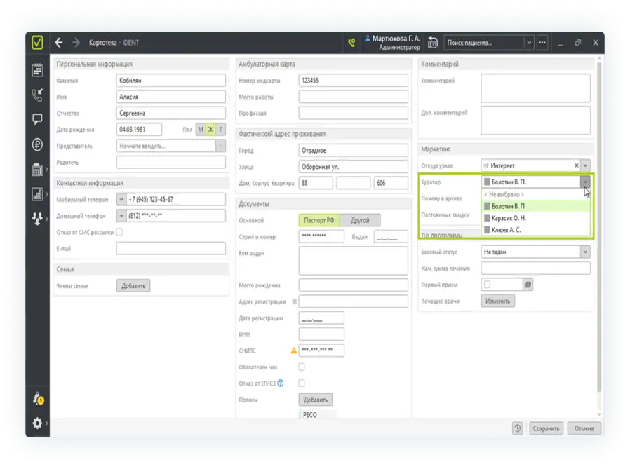
Task: Enable the Обязателен чек checkbox
Action: point(302,366)
